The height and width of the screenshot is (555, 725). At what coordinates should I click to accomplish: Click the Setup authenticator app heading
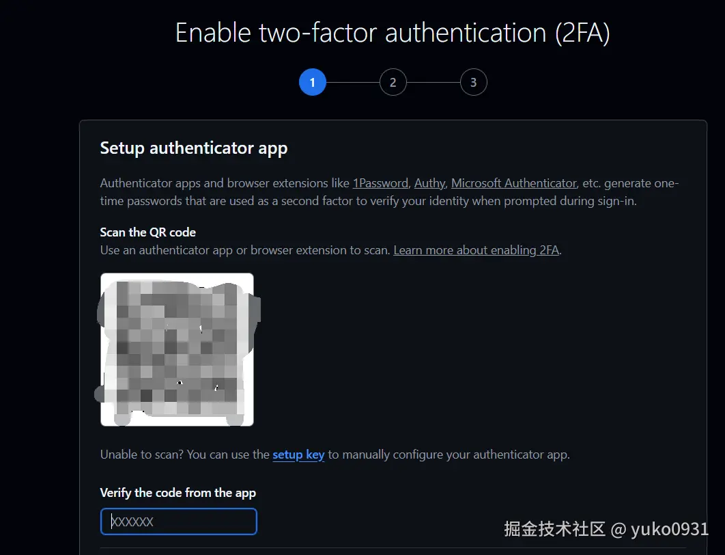(194, 148)
